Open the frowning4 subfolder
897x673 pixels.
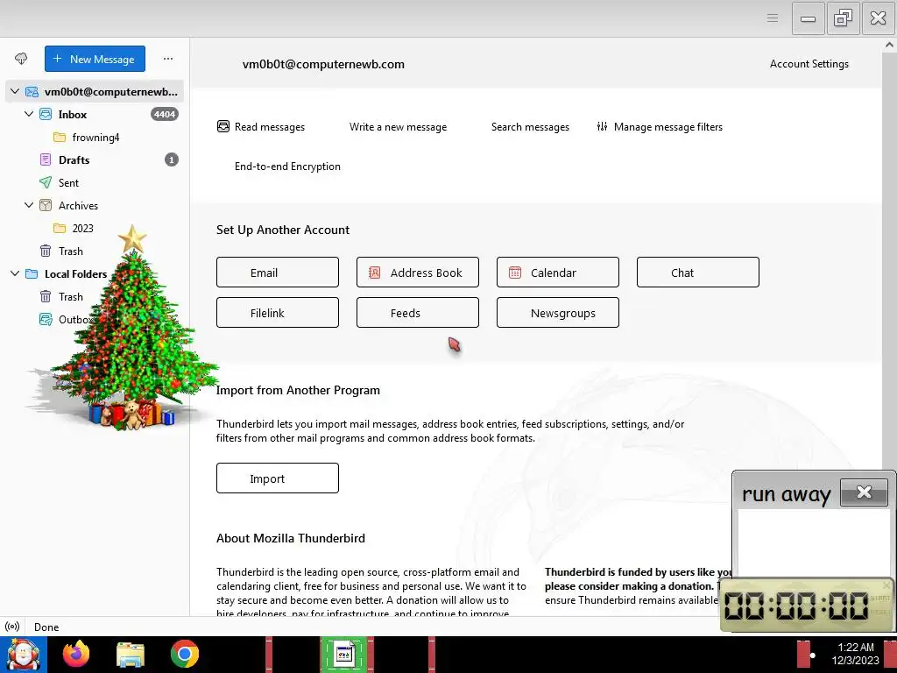click(x=95, y=138)
